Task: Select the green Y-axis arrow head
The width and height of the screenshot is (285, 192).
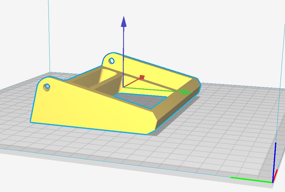Action: 187,92
